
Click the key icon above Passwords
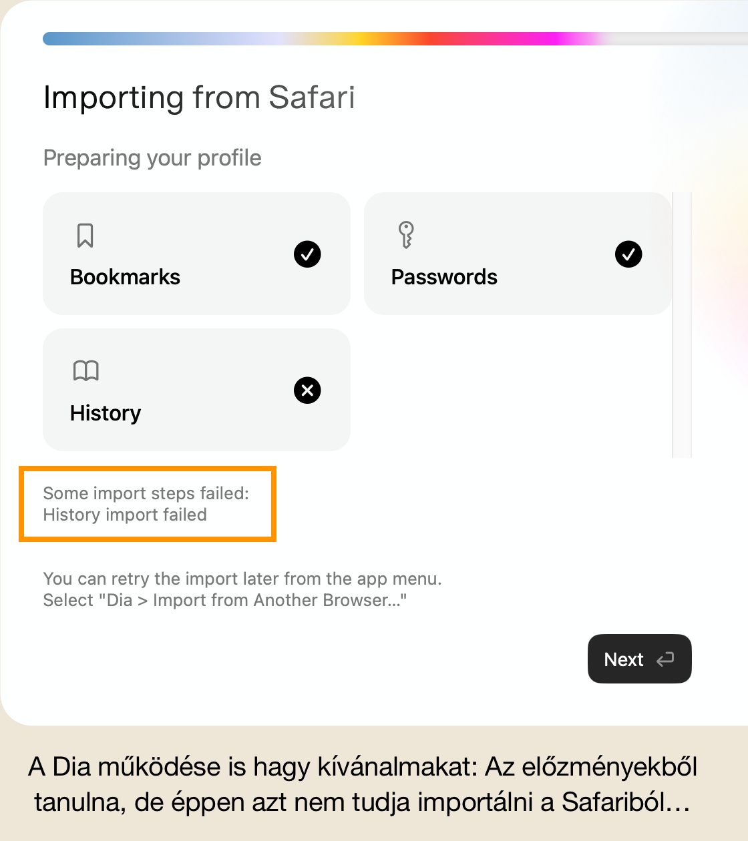(406, 235)
